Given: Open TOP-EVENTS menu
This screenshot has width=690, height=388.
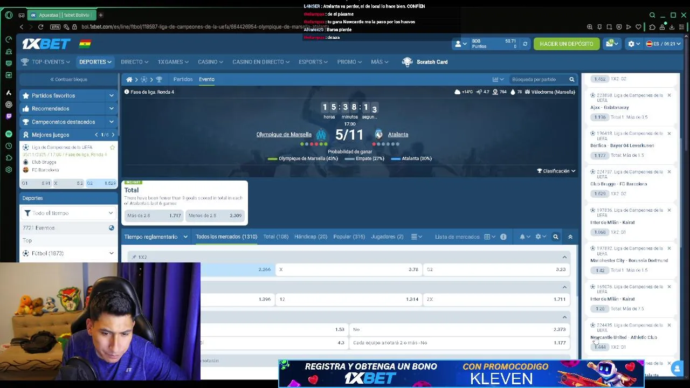Looking at the screenshot, I should 46,62.
